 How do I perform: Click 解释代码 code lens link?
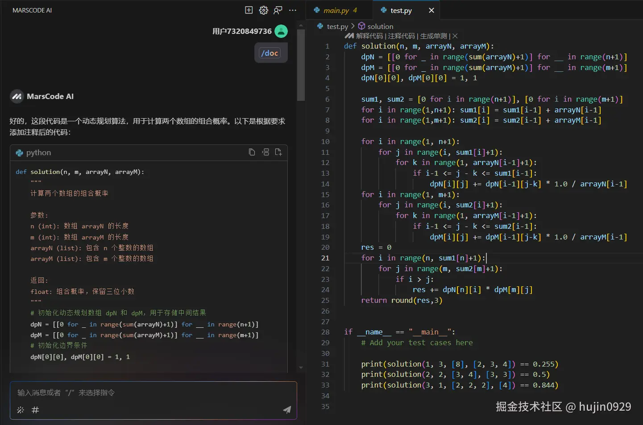click(369, 36)
